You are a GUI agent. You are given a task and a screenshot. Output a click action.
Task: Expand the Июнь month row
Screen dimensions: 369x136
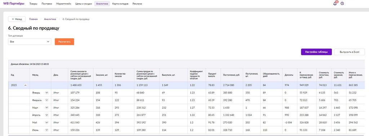click(46, 130)
